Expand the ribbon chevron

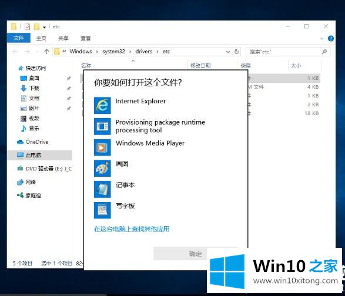coord(321,39)
